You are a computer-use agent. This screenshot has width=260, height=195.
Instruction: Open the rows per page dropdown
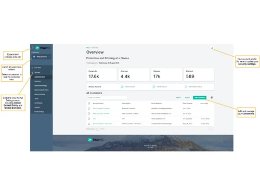point(97,129)
